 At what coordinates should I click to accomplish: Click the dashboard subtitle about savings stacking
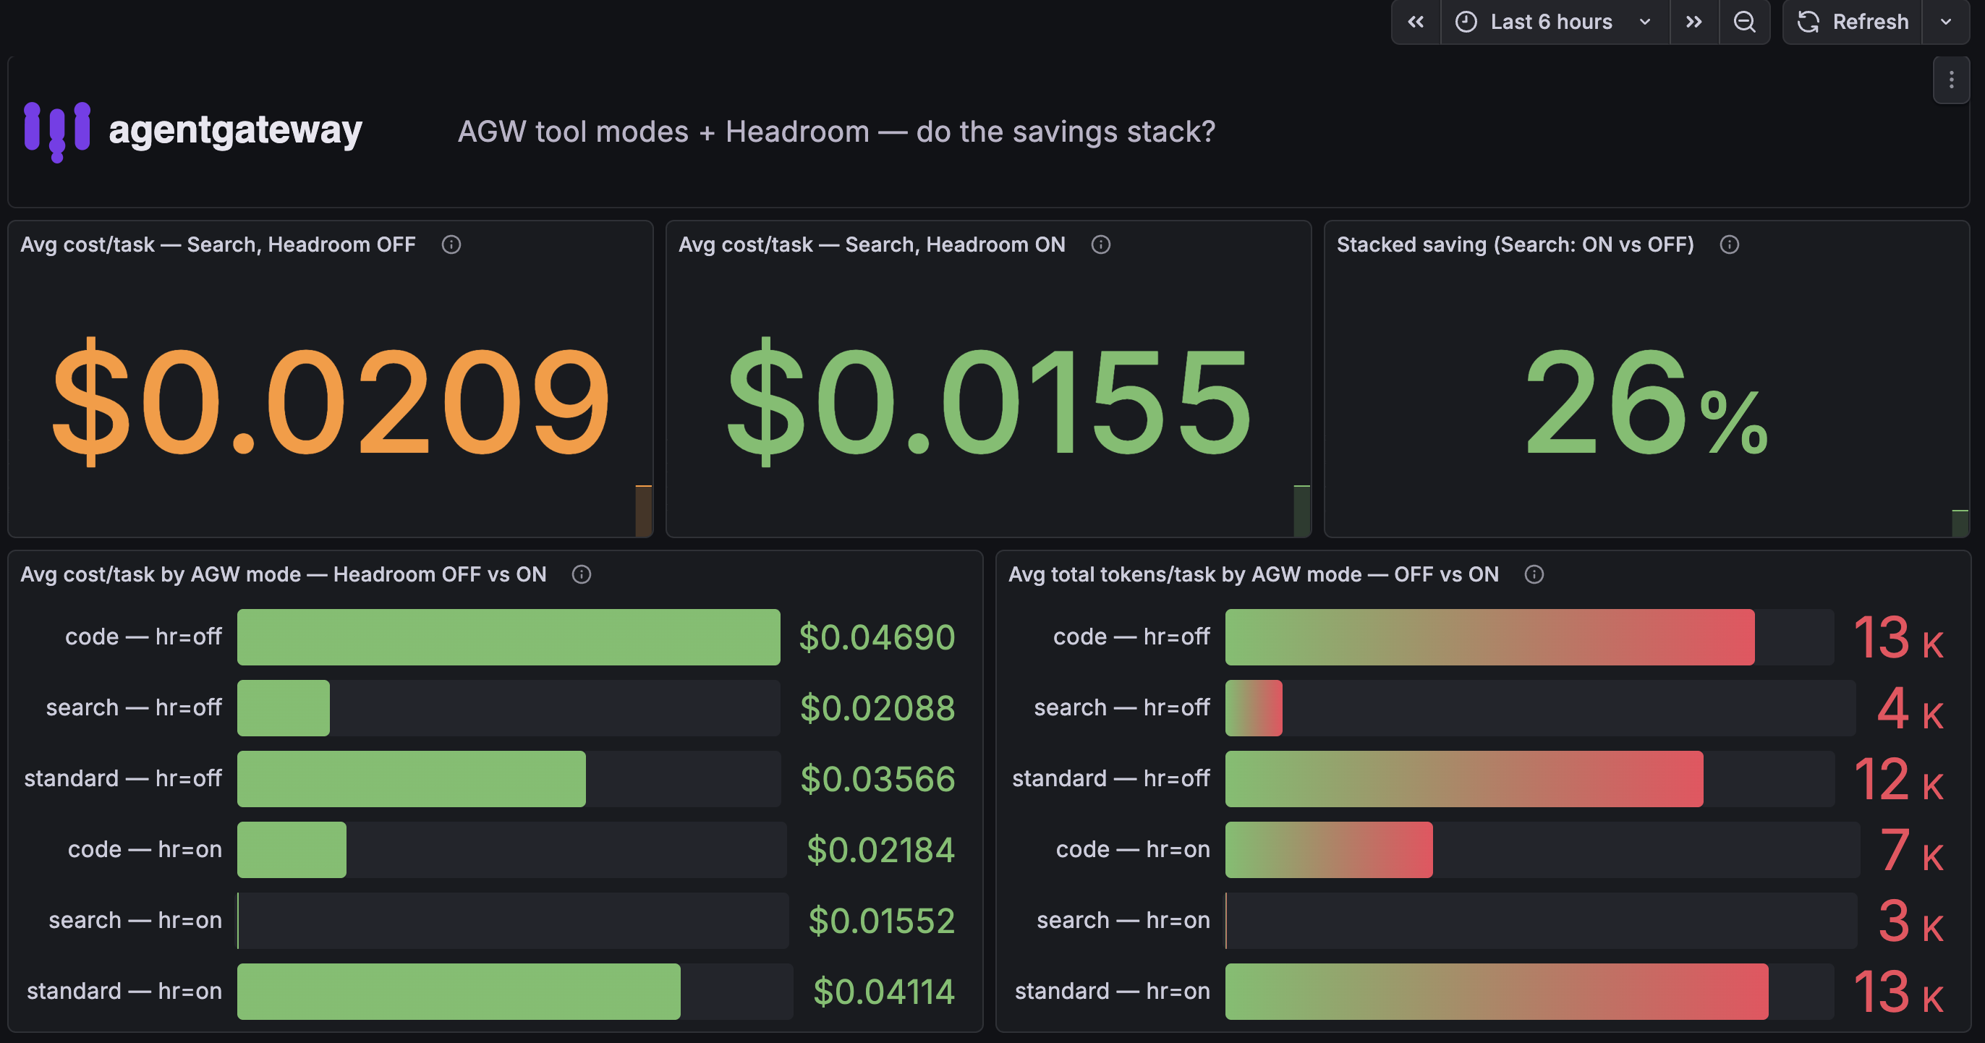coord(836,132)
